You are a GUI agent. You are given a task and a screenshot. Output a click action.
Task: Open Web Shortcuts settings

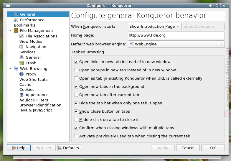[34, 80]
